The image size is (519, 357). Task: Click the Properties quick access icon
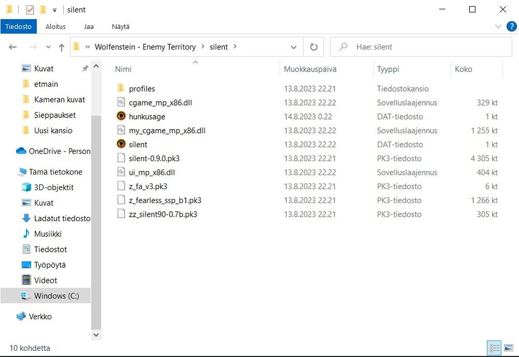point(30,10)
